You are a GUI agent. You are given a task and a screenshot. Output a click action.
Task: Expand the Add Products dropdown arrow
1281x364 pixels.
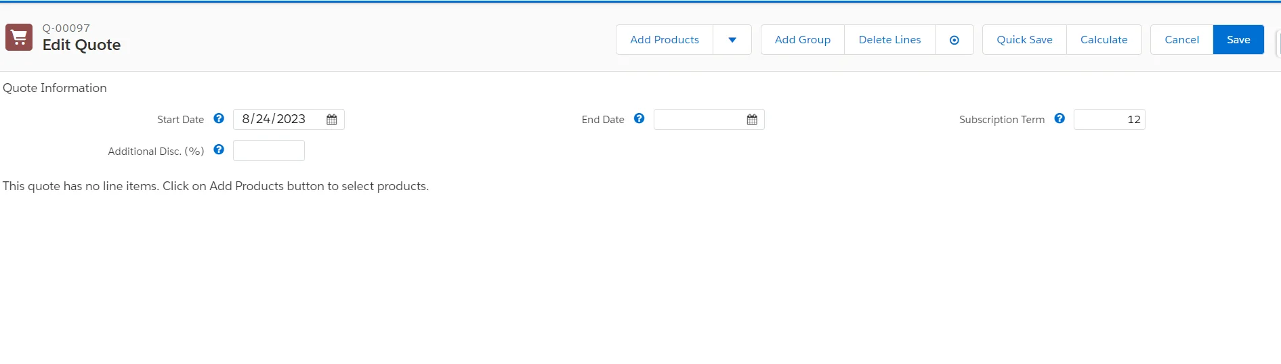[732, 40]
